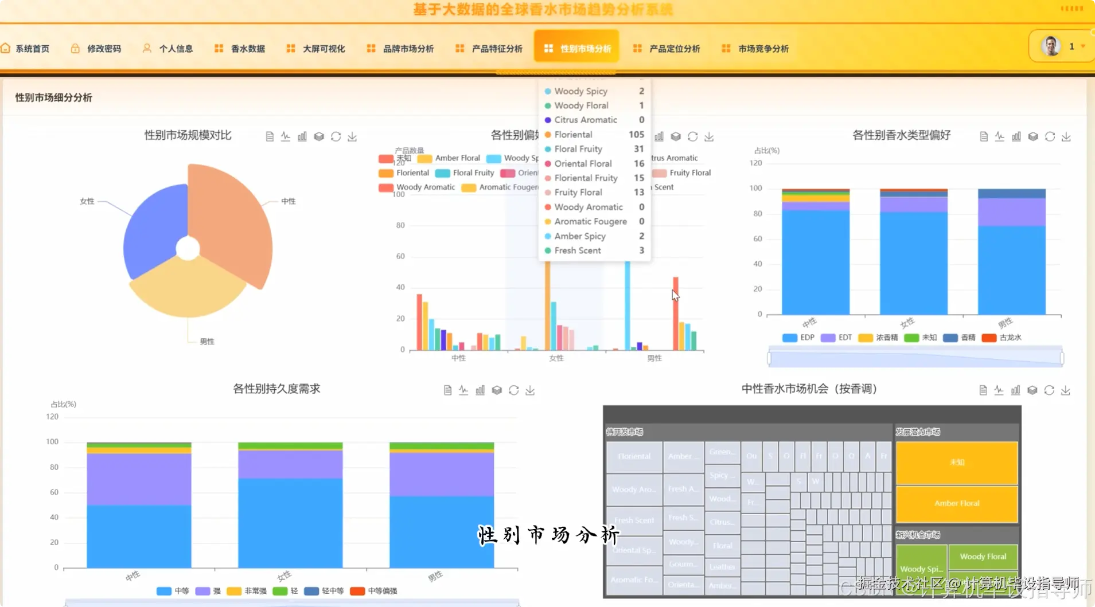Switch to the 品牌市场分析 tab
This screenshot has height=607, width=1095.
pyautogui.click(x=408, y=48)
